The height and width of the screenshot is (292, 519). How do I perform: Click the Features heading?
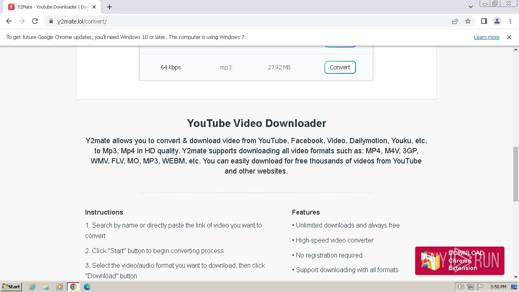coord(306,212)
